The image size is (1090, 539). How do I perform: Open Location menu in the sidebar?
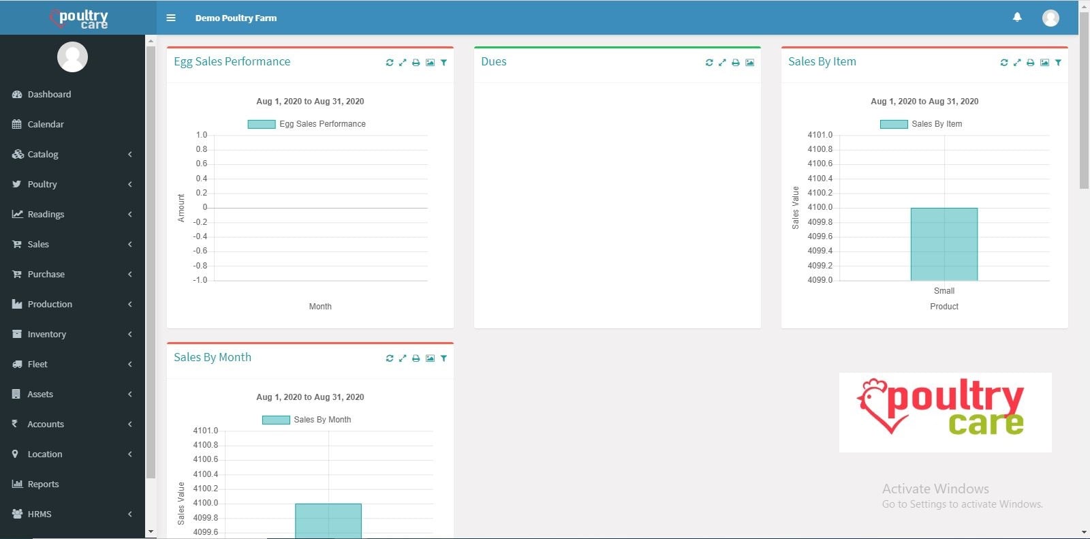(x=72, y=455)
